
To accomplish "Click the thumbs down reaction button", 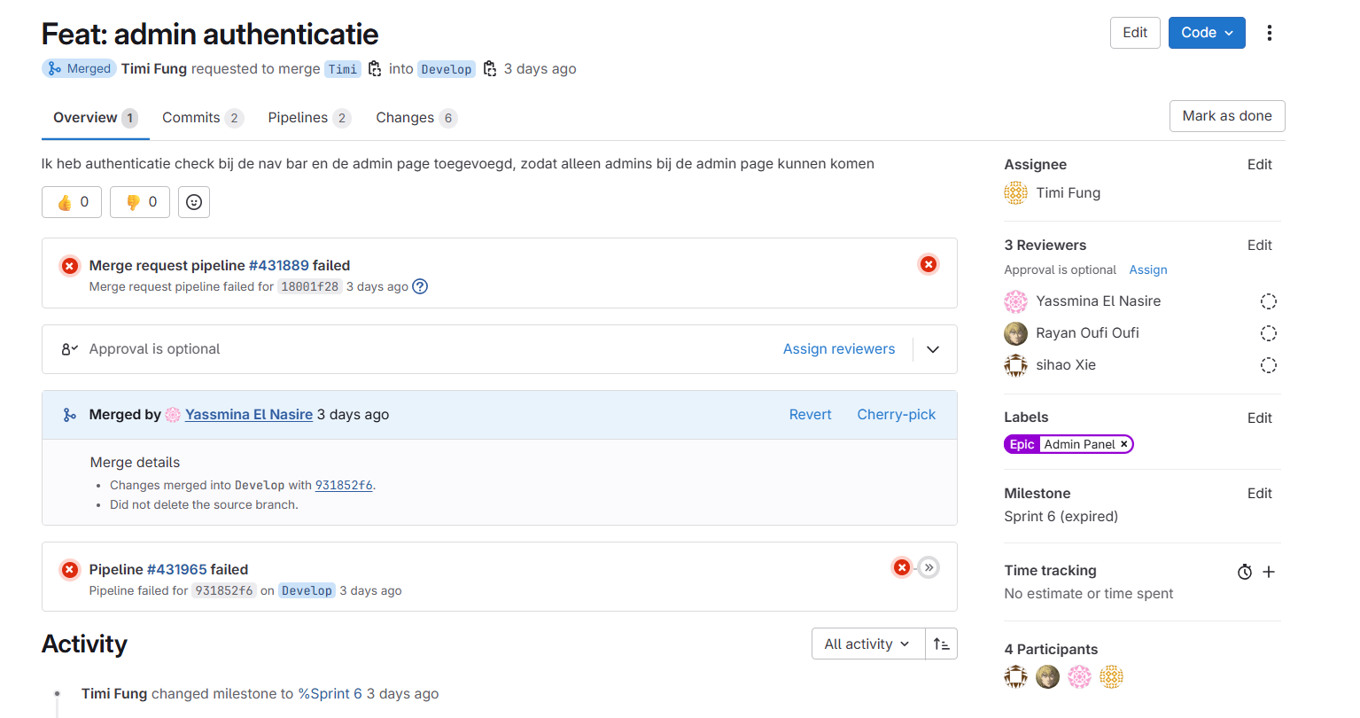I will tap(140, 202).
